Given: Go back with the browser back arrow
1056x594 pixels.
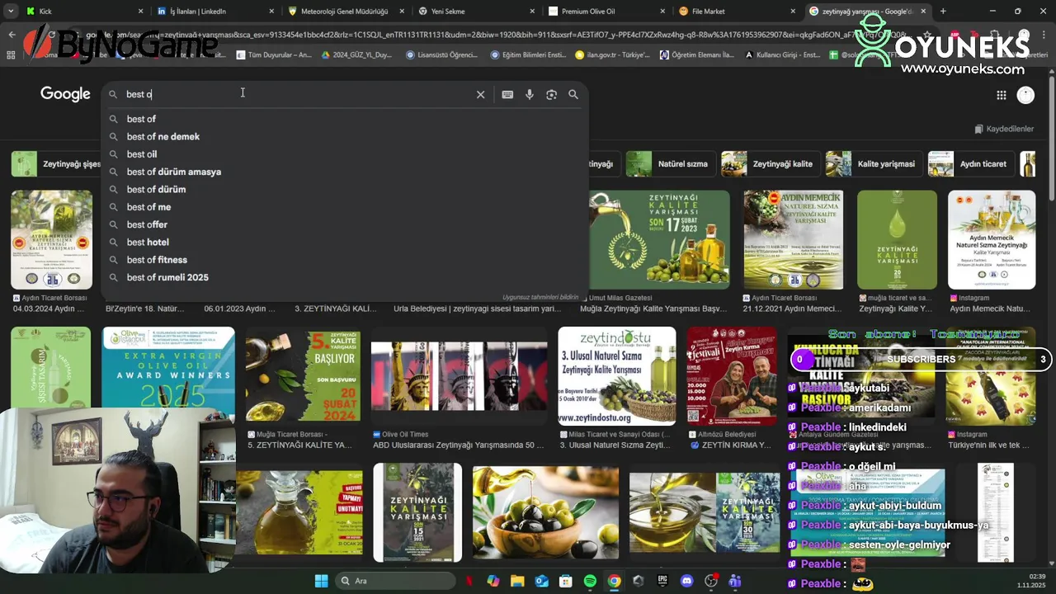Looking at the screenshot, I should [12, 35].
